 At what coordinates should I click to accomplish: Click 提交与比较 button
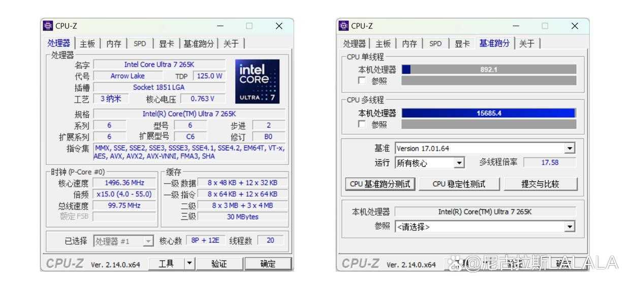coord(541,184)
